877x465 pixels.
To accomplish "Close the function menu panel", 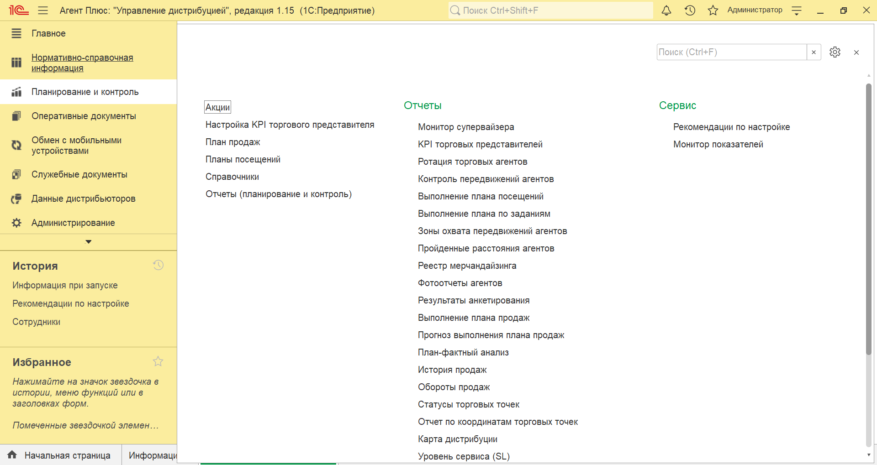I will click(856, 52).
